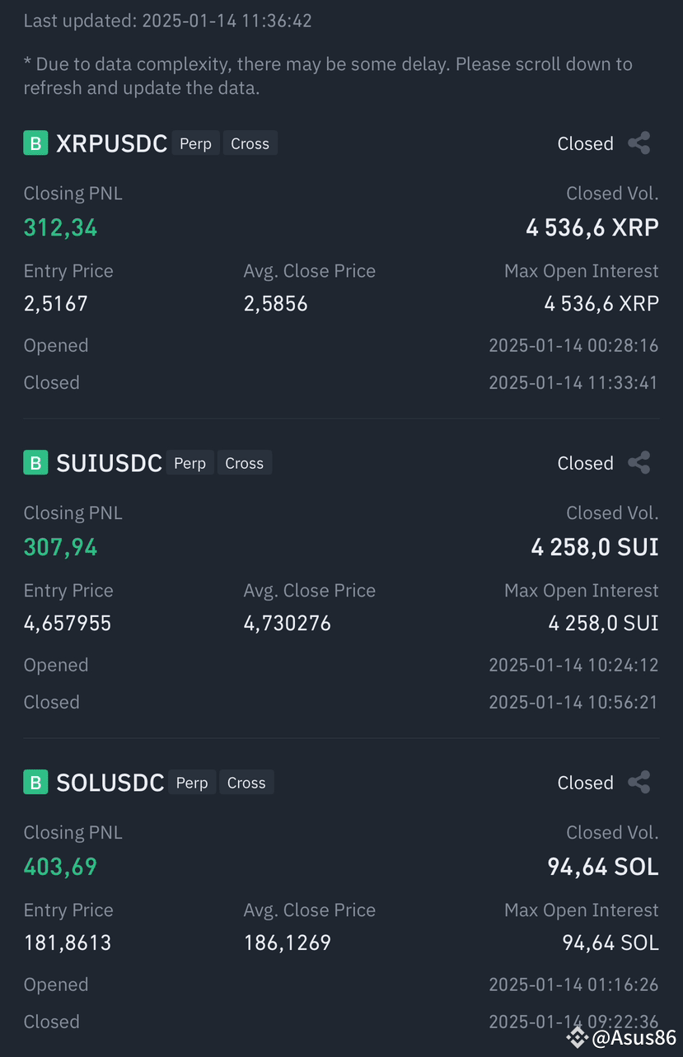683x1057 pixels.
Task: Open the SOLUSDC pair title
Action: 110,783
